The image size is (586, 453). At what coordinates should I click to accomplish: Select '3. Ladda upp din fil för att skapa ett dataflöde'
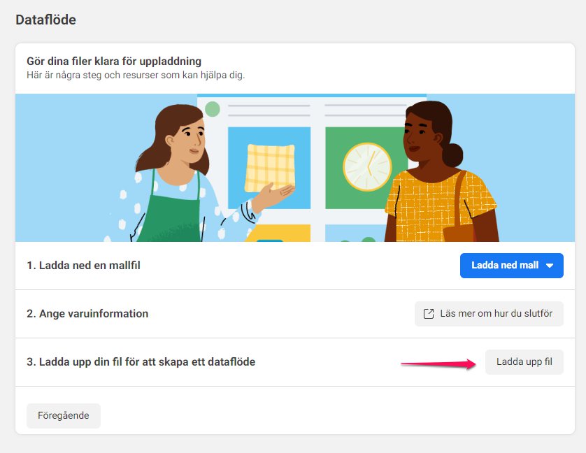141,362
